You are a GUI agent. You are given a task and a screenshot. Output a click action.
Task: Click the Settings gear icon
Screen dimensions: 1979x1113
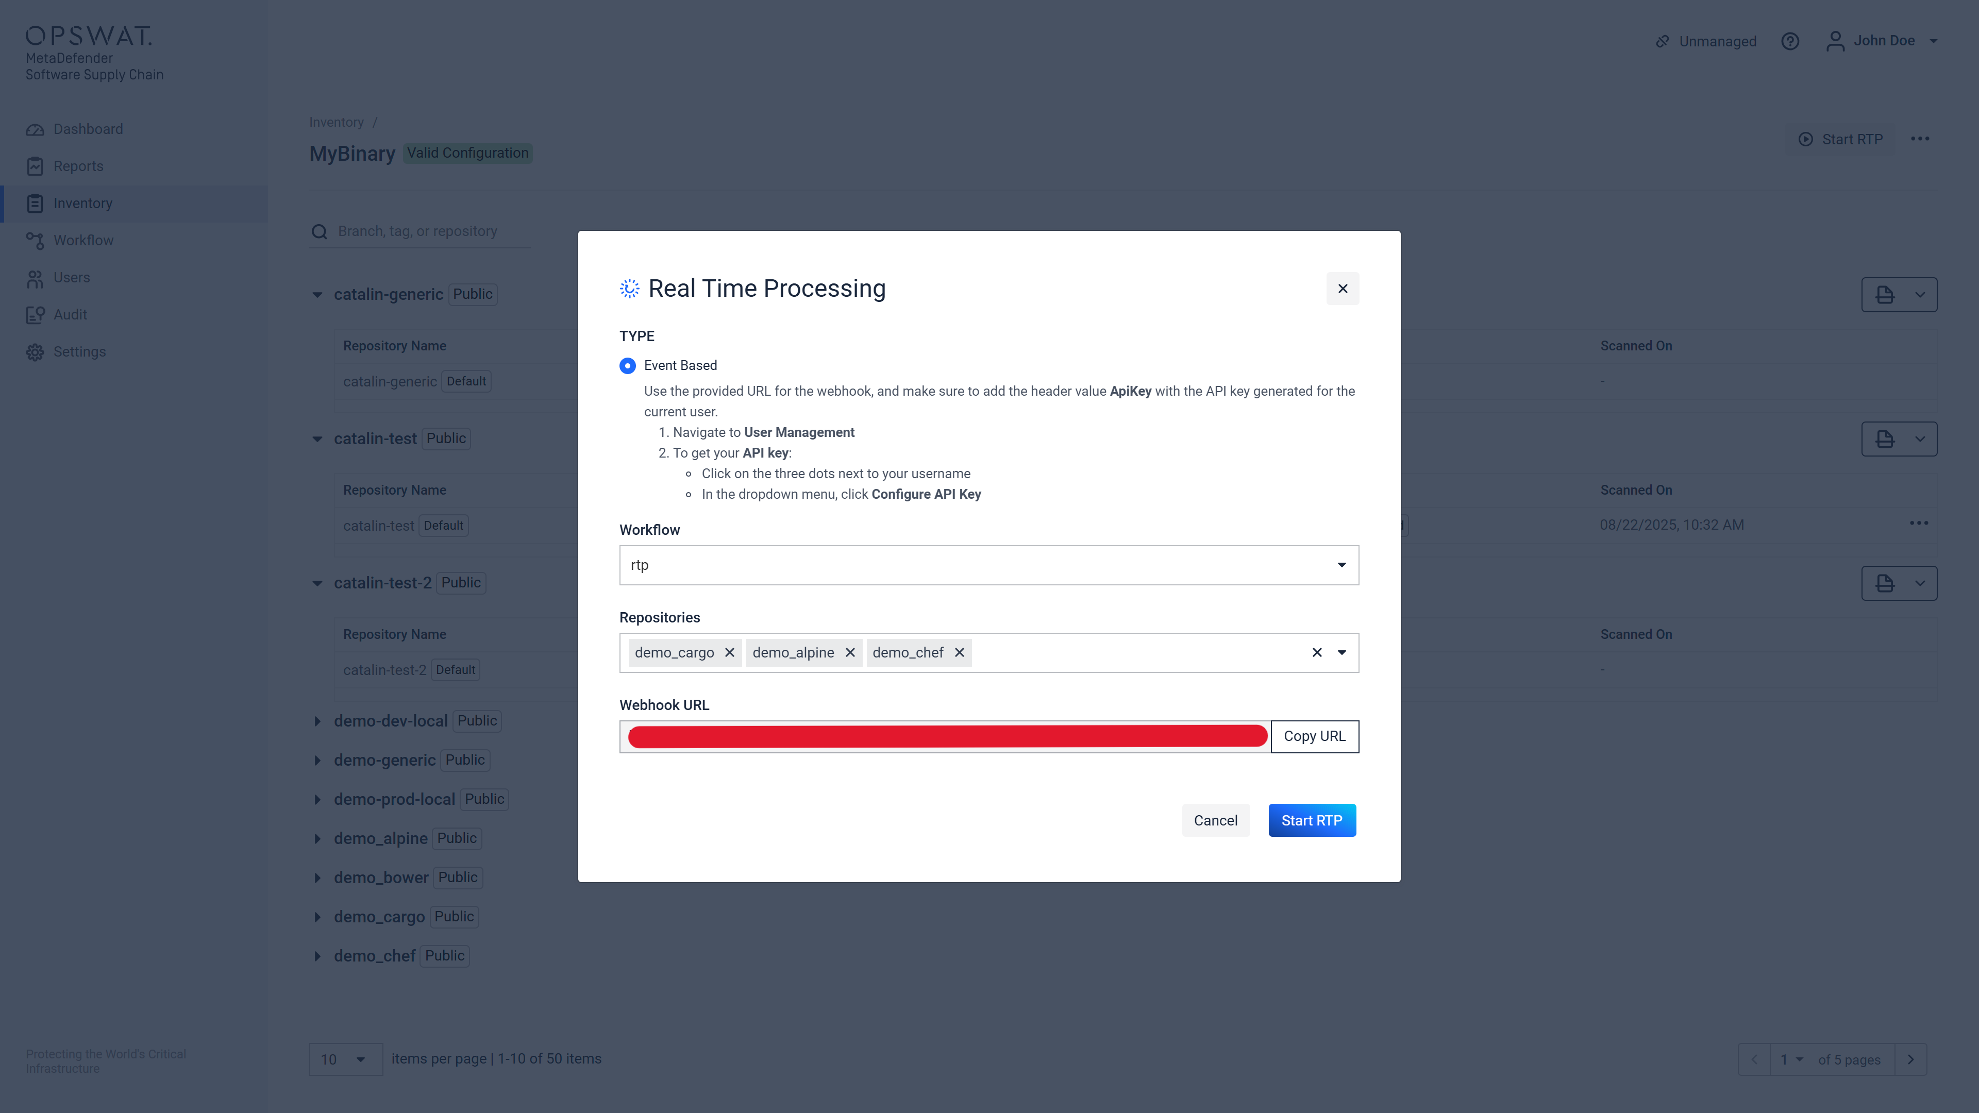click(35, 352)
